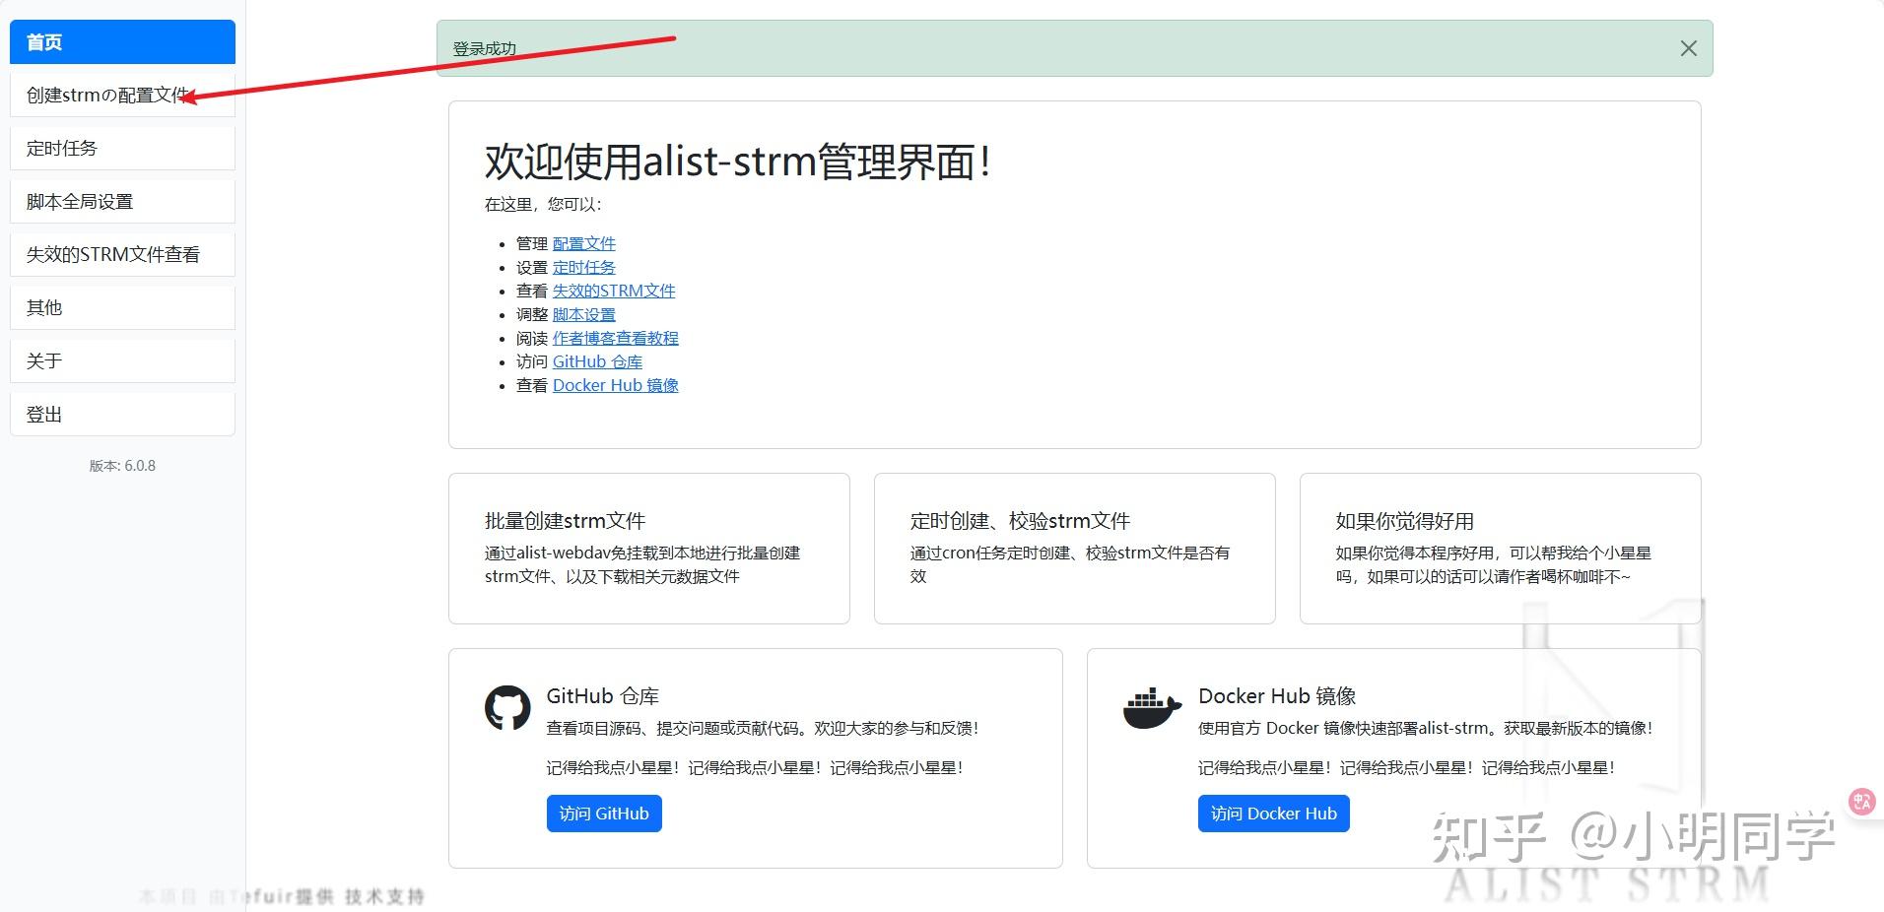Open 作者博客查看教程 link
The image size is (1884, 912).
(x=615, y=338)
